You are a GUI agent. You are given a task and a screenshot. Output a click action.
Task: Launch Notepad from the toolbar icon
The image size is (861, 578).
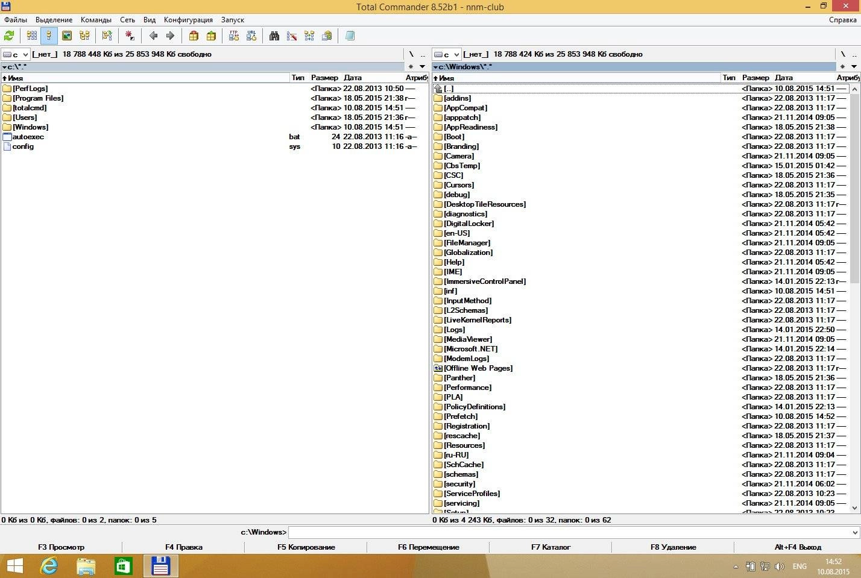tap(350, 36)
